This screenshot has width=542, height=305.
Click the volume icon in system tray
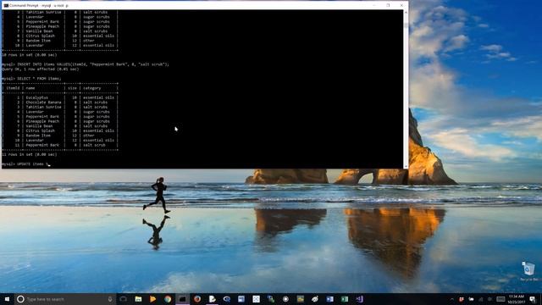point(489,299)
